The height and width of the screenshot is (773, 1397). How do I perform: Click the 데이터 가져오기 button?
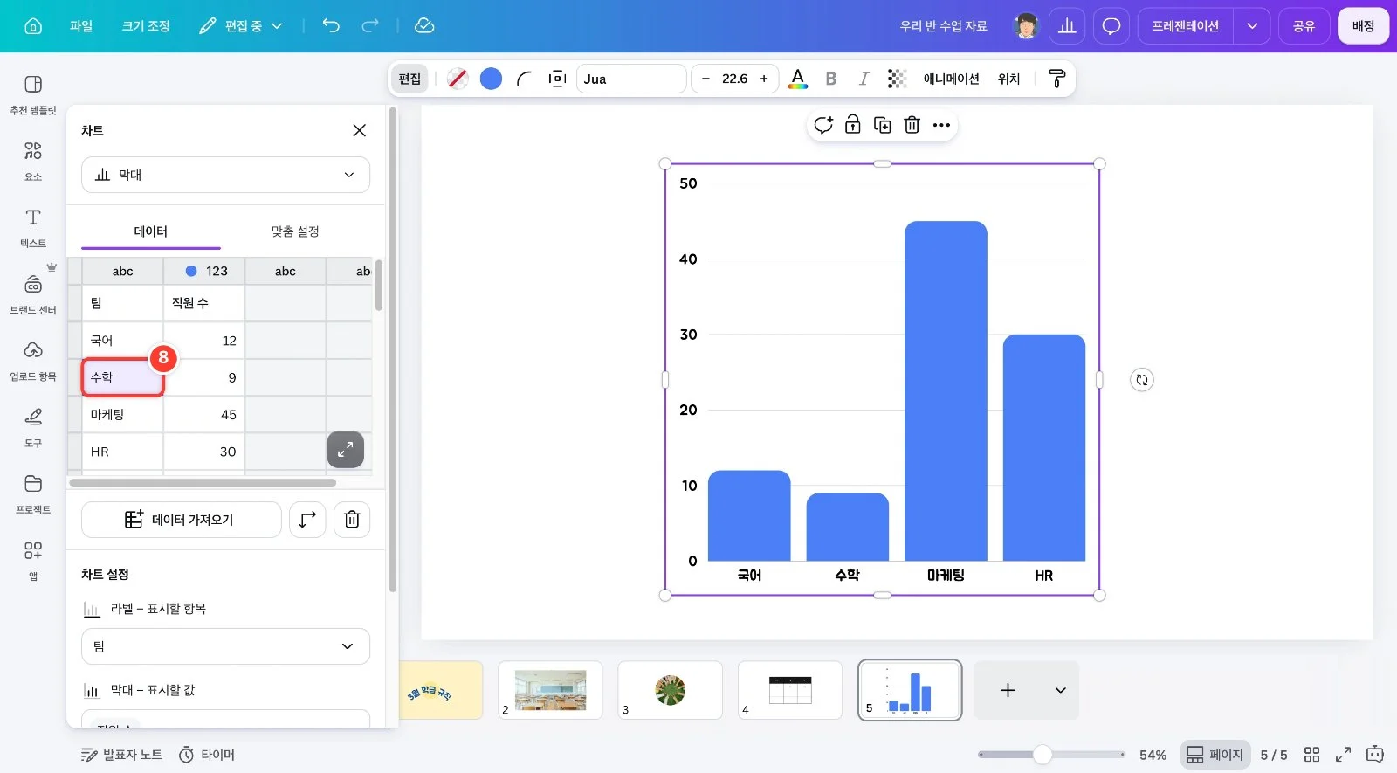pos(182,520)
